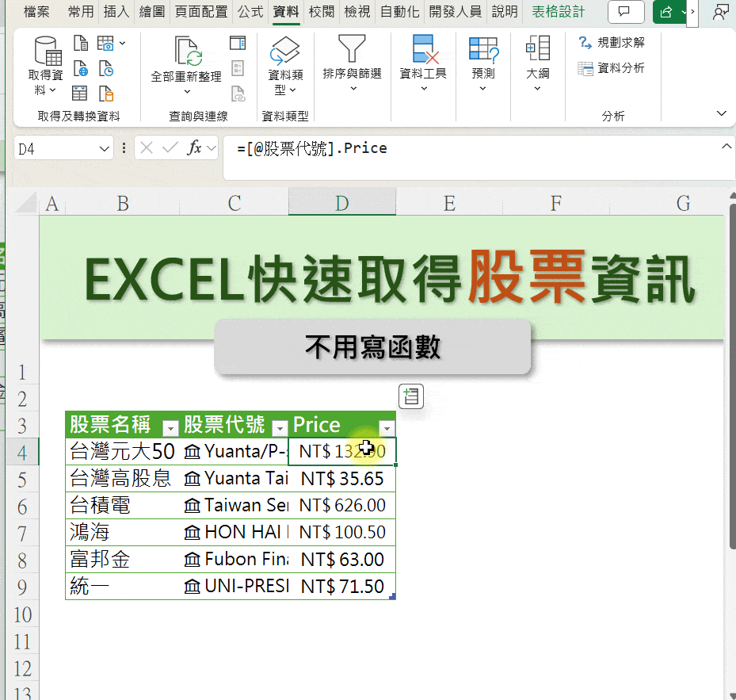Open the 公式 menu tab
Image resolution: width=736 pixels, height=700 pixels.
click(250, 12)
